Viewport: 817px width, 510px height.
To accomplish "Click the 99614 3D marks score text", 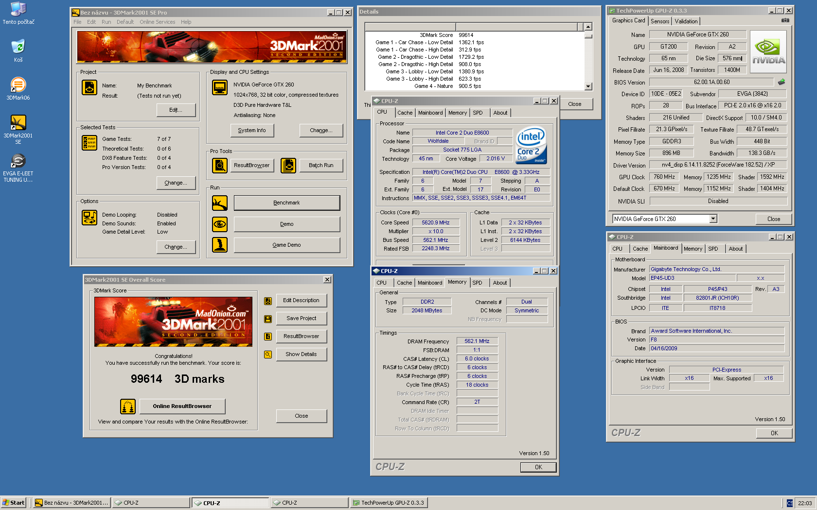I will point(178,379).
